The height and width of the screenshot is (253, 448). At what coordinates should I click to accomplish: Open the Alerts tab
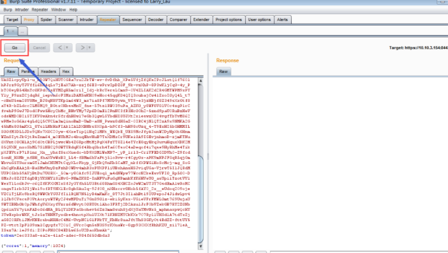282,20
